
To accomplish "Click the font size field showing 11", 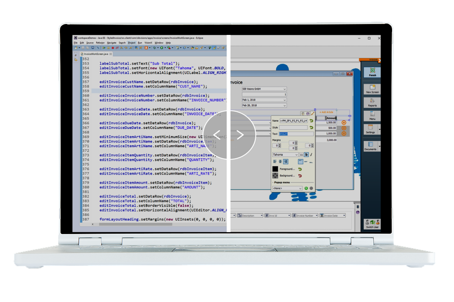I will [301, 155].
